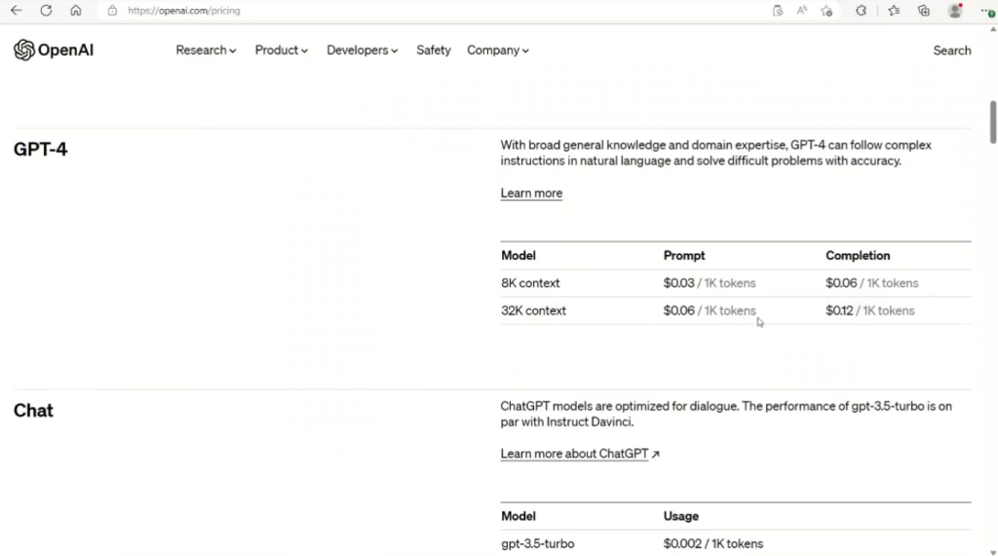Open the browser Extensions menu

861,11
